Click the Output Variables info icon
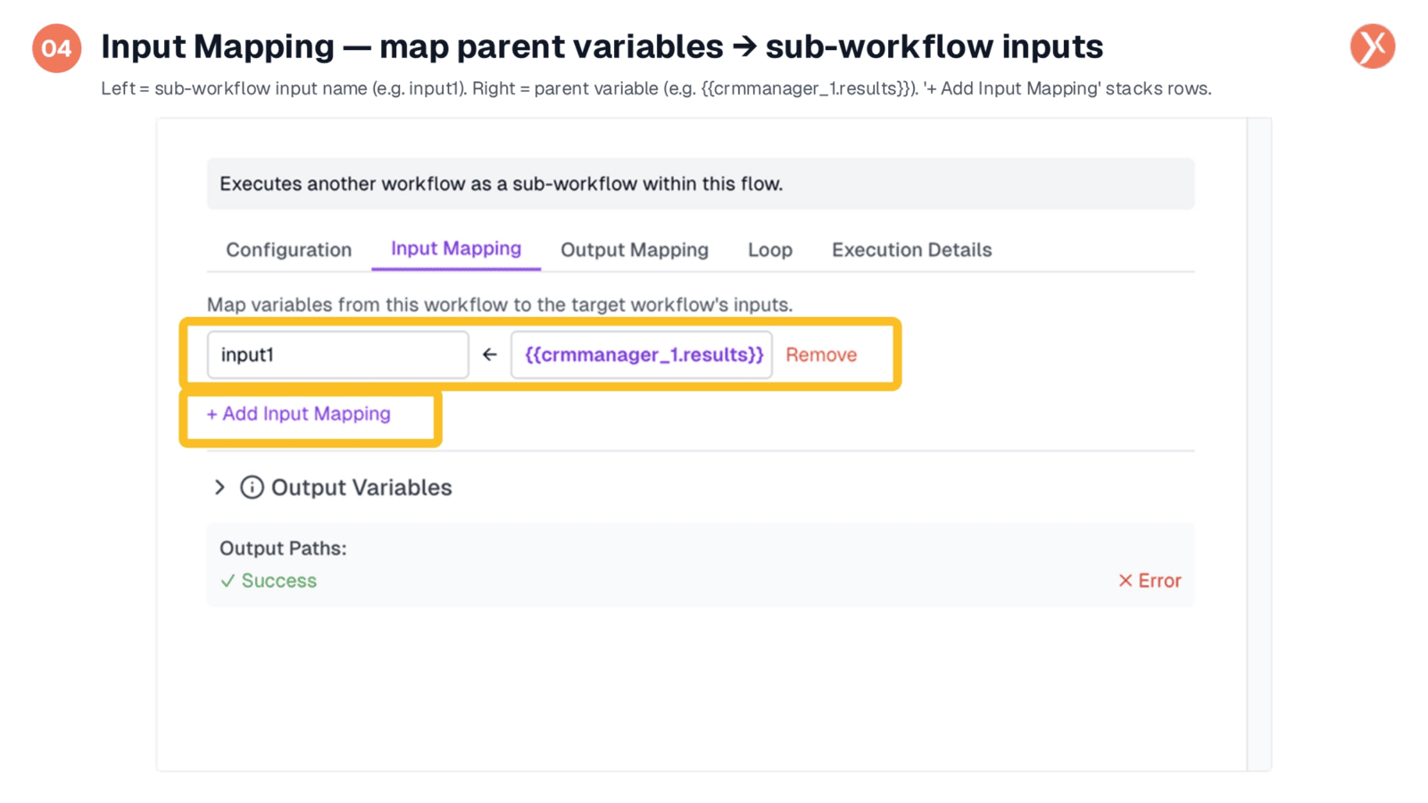 (252, 487)
